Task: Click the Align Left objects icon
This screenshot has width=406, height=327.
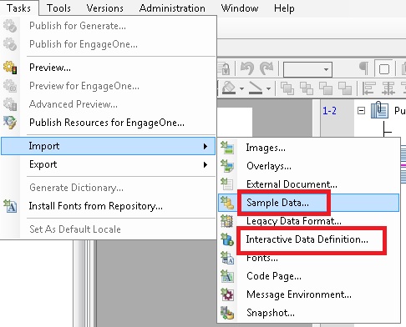Action: (x=368, y=88)
